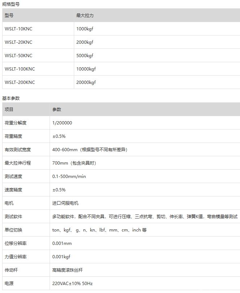The height and width of the screenshot is (293, 240).
Task: Click the 最大拉力 column header
Action: (x=85, y=16)
